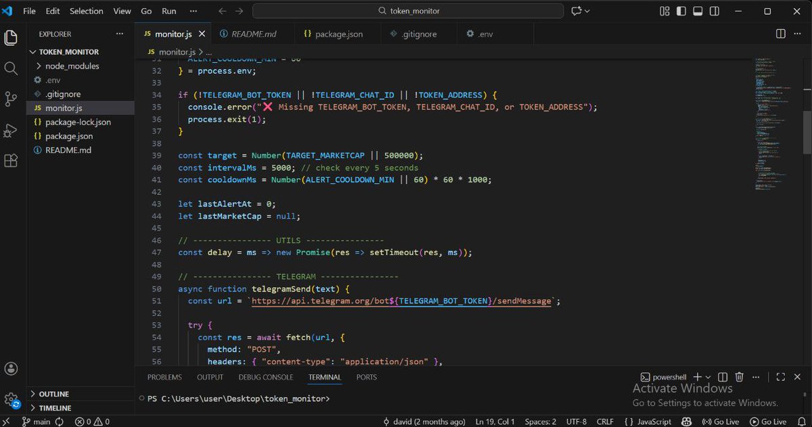
Task: Split the terminal into two panes
Action: [723, 377]
